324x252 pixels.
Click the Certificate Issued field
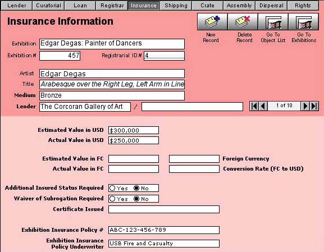164,209
